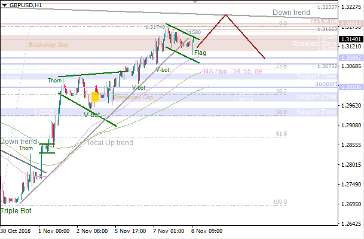Select the 'MA Fibo - 34, 55, 89' label
The height and width of the screenshot is (239, 364).
tap(232, 71)
